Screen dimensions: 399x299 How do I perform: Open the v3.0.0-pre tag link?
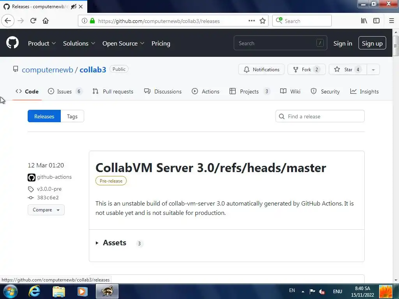pos(49,189)
